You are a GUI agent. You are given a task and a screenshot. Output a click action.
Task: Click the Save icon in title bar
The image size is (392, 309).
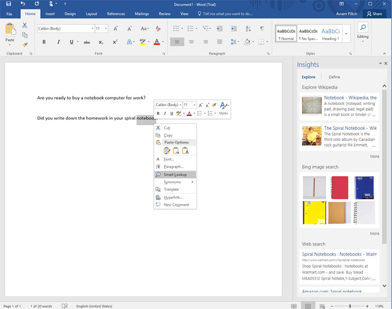(x=9, y=4)
